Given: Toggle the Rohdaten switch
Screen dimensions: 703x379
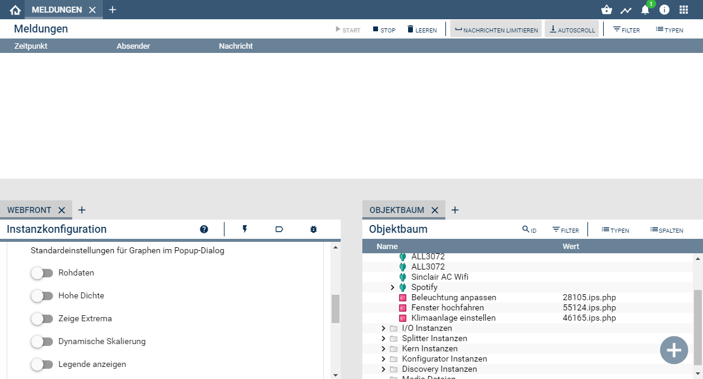Looking at the screenshot, I should [x=42, y=273].
